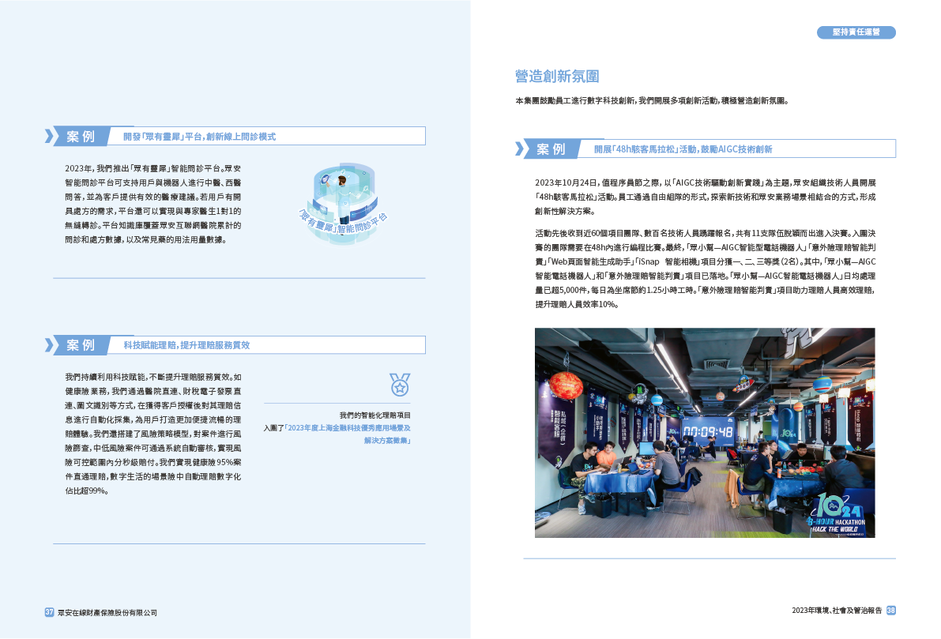Click the 00:09:48 countdown timer in the photo
The height and width of the screenshot is (639, 941).
[x=708, y=431]
